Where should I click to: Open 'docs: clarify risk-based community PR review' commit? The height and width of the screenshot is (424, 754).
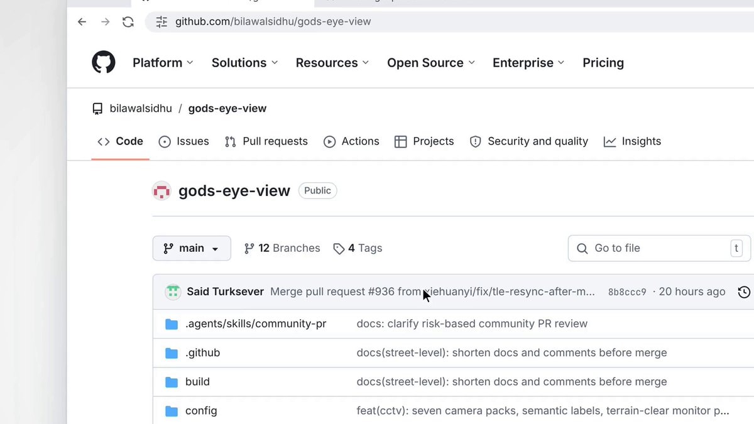(x=472, y=324)
